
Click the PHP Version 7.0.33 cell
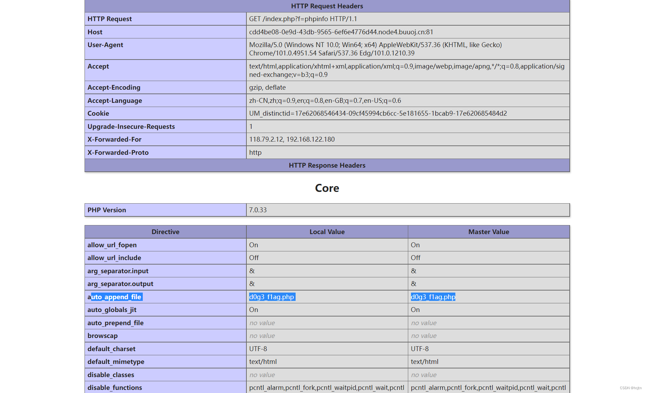pos(259,210)
